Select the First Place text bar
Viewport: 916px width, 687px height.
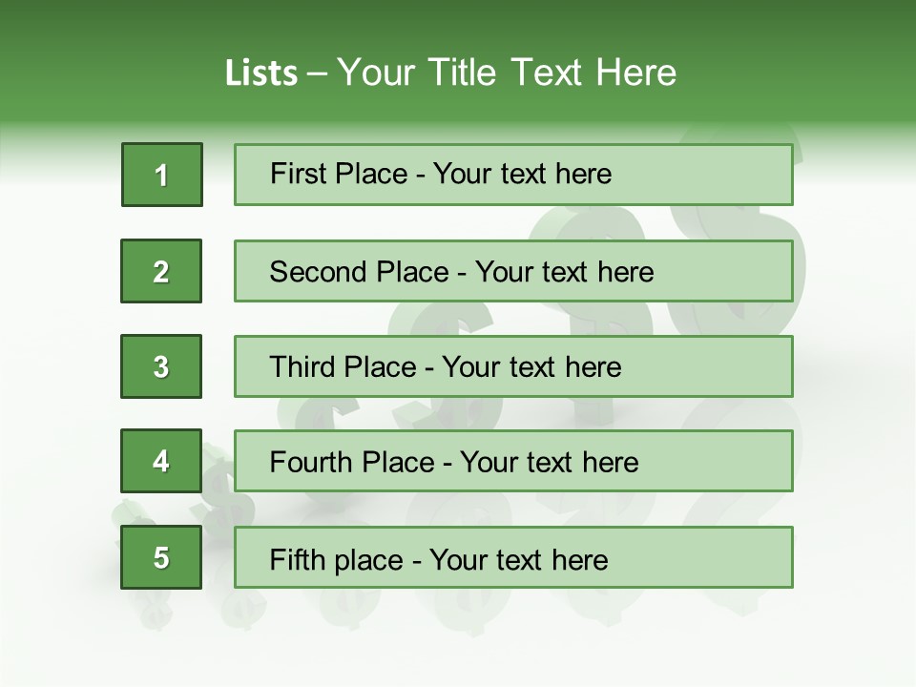(513, 175)
